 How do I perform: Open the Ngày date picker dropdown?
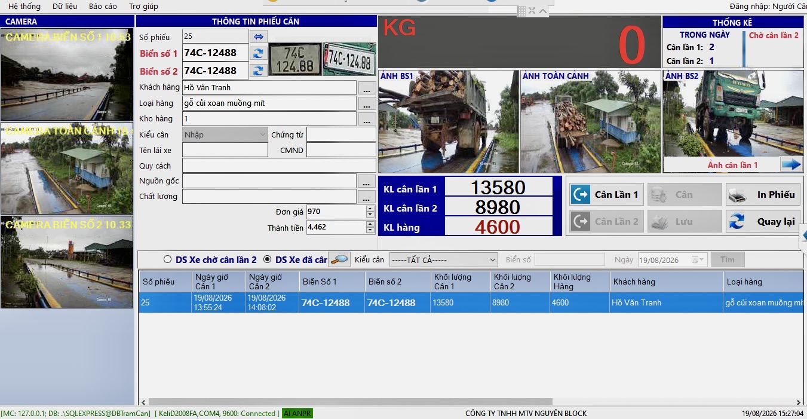(x=699, y=260)
